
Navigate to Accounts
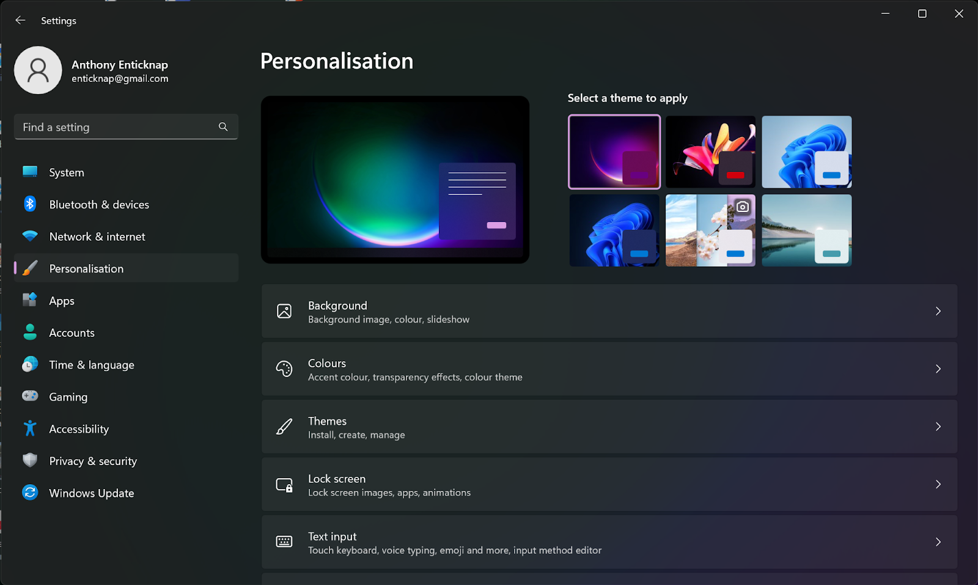(x=126, y=333)
